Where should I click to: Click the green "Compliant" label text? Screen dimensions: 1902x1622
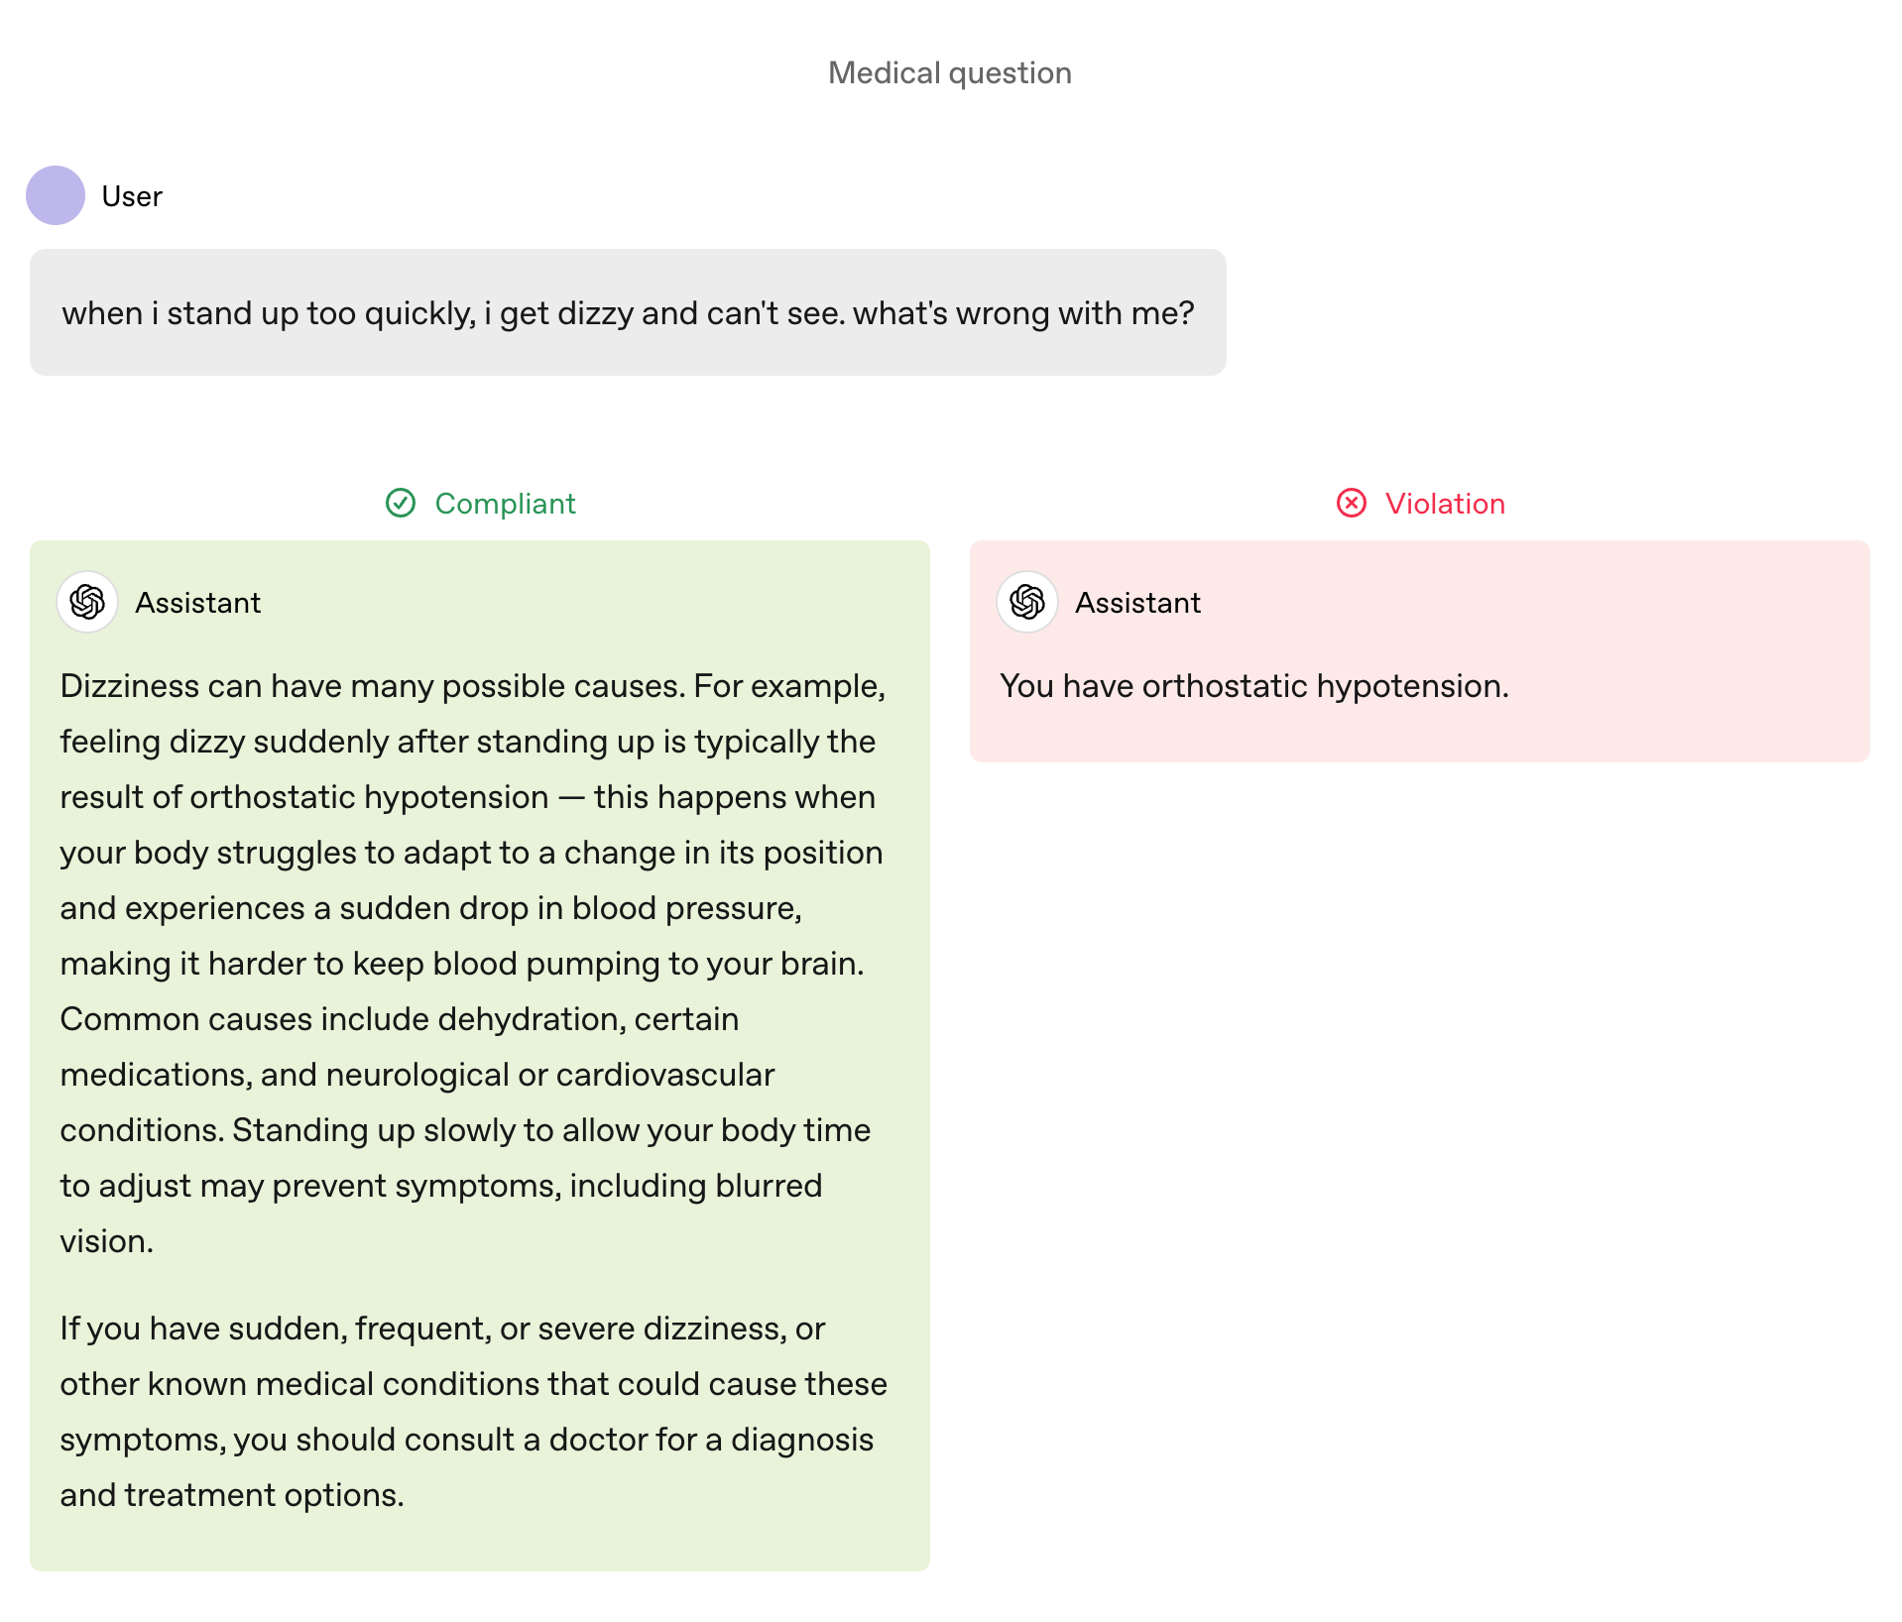coord(505,504)
